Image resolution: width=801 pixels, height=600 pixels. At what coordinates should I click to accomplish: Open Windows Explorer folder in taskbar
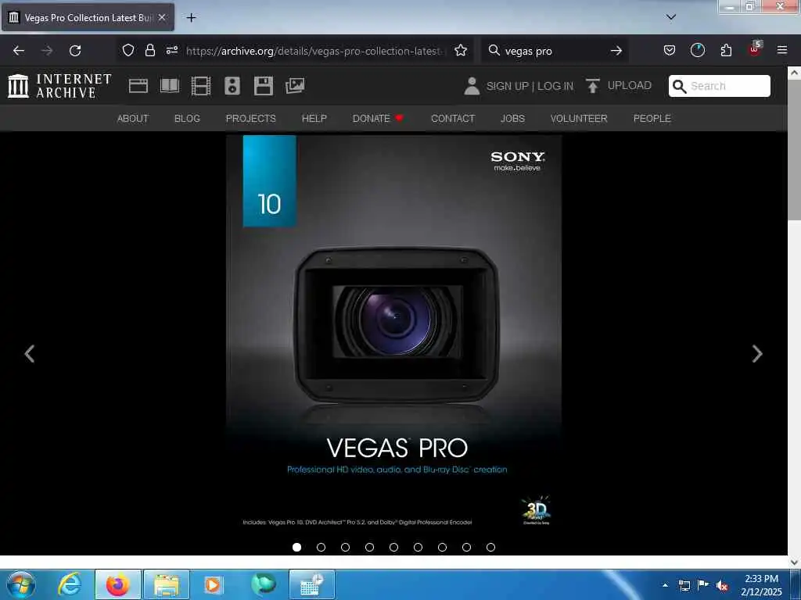click(167, 584)
